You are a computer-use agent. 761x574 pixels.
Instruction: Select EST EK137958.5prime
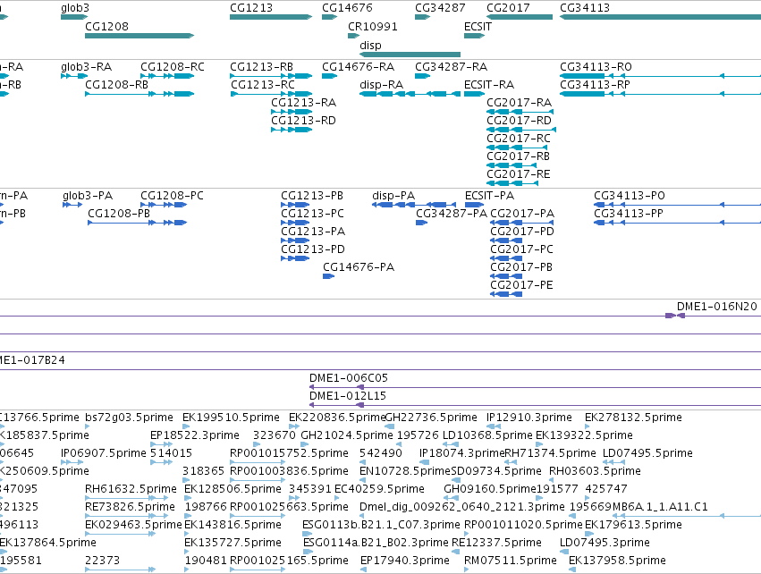(x=617, y=561)
